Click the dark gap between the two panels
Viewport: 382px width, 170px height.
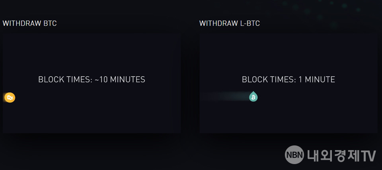(x=190, y=83)
